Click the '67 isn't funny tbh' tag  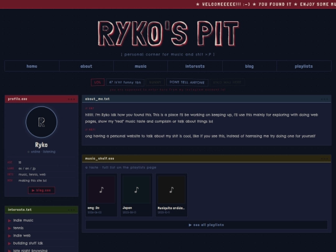[x=125, y=82]
